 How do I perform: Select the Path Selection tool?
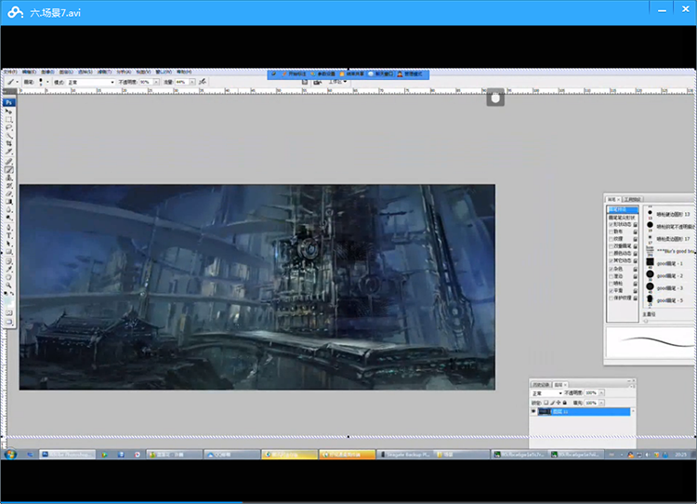[8, 244]
